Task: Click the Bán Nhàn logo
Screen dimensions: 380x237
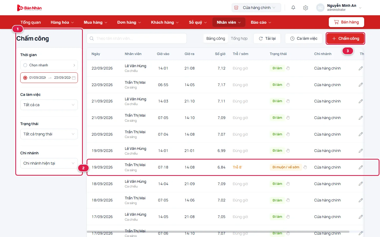Action: tap(29, 8)
